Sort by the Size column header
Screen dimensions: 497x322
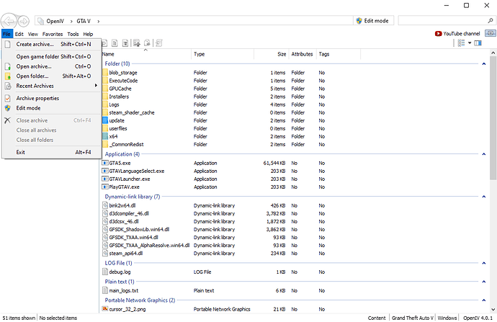(x=272, y=54)
